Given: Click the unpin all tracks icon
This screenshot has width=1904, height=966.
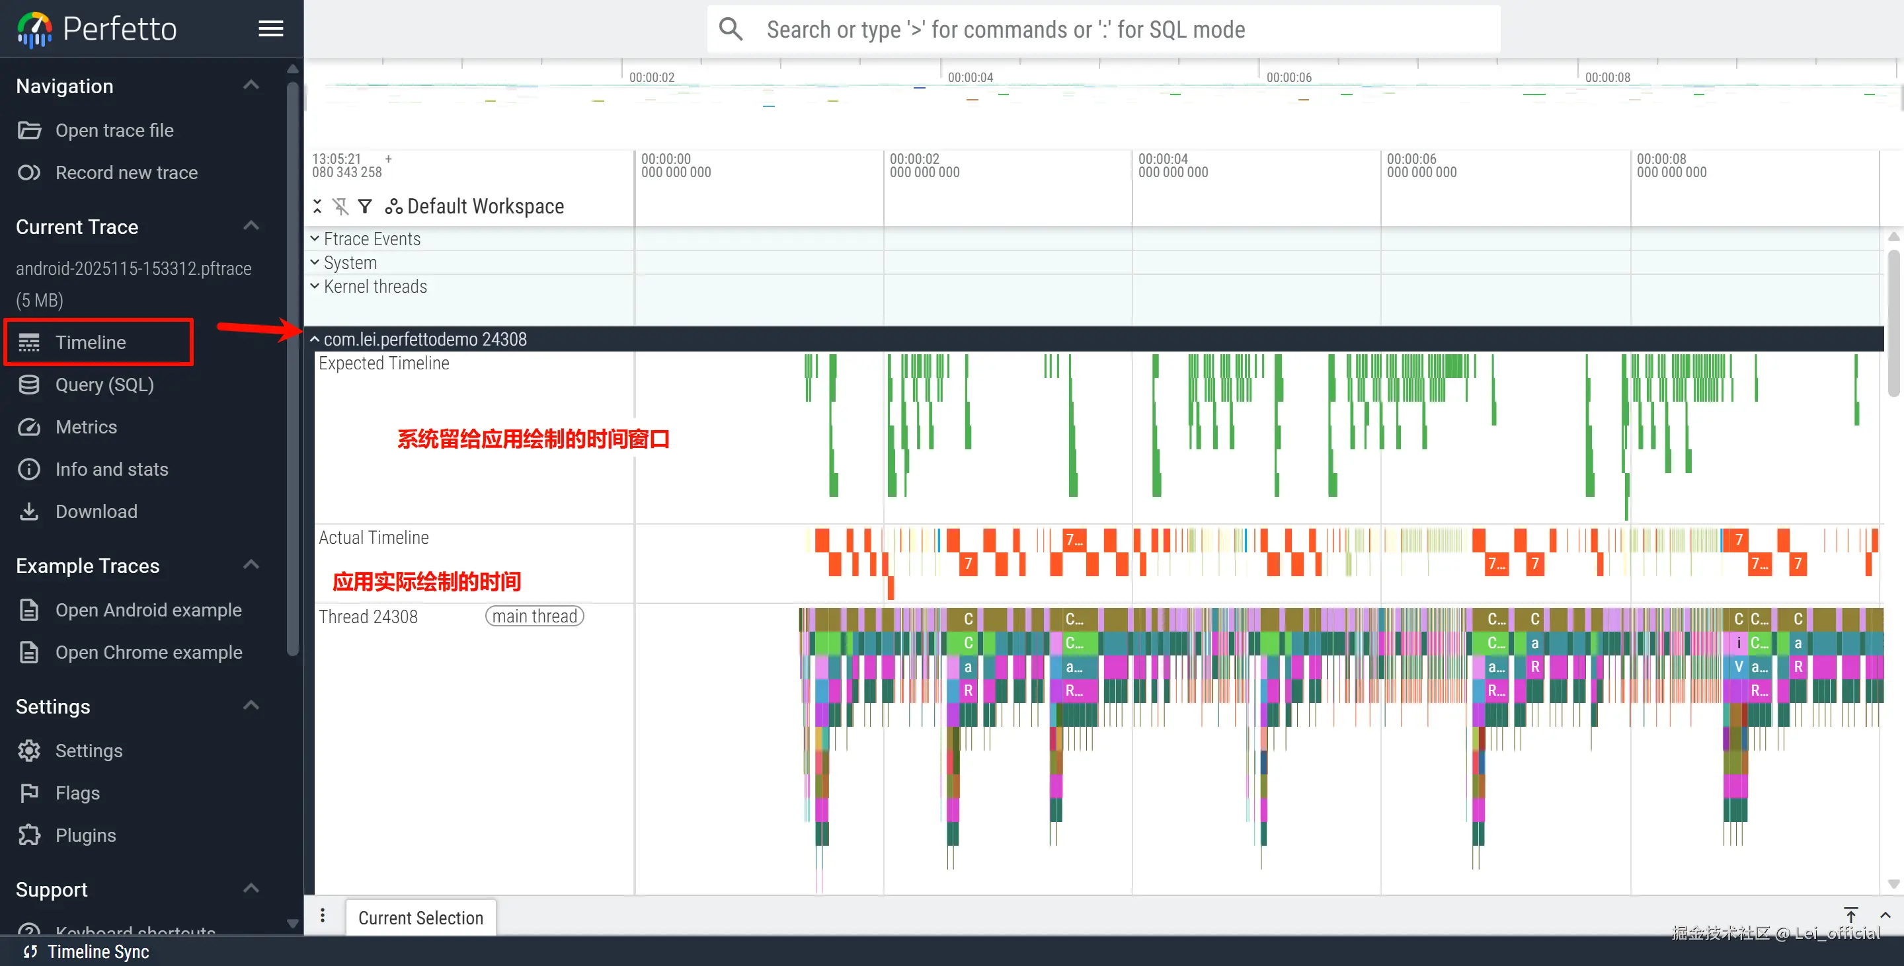Looking at the screenshot, I should point(340,206).
